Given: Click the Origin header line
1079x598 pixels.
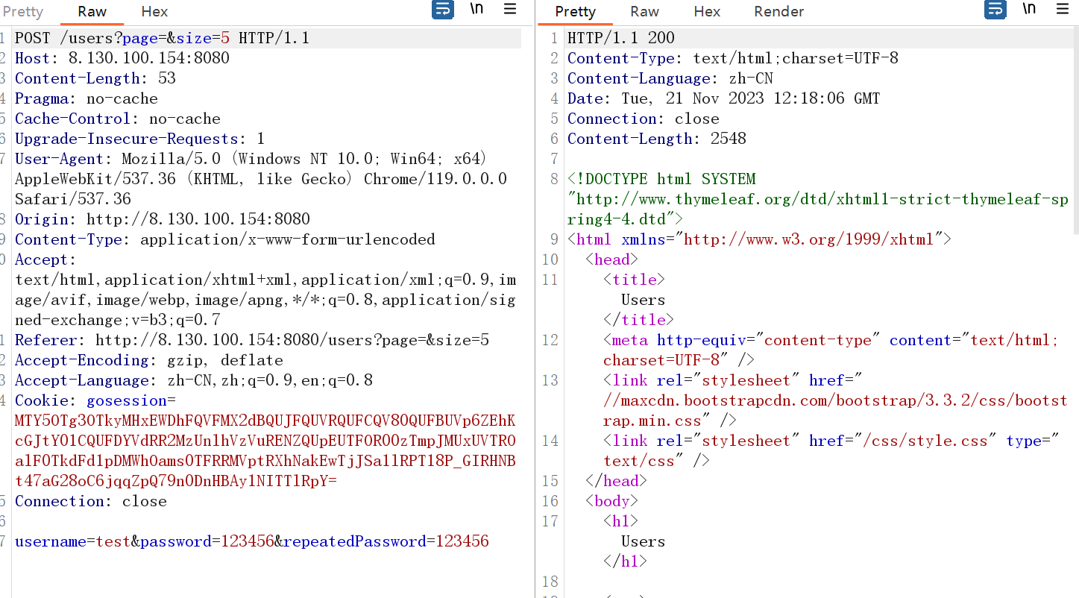Looking at the screenshot, I should 163,219.
